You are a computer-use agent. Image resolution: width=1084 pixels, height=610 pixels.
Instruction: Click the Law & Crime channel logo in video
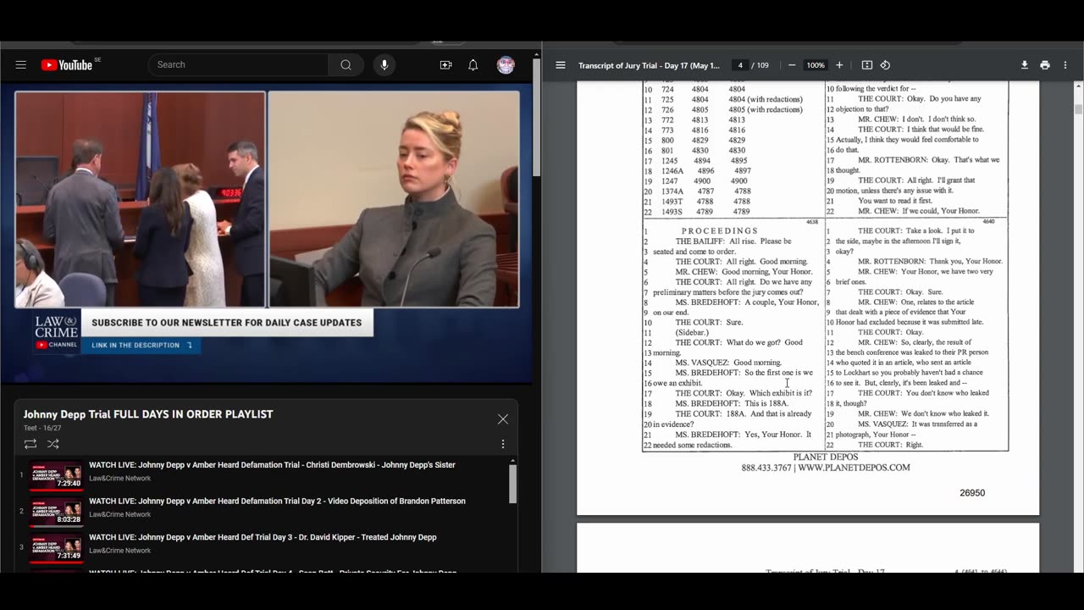pyautogui.click(x=57, y=332)
